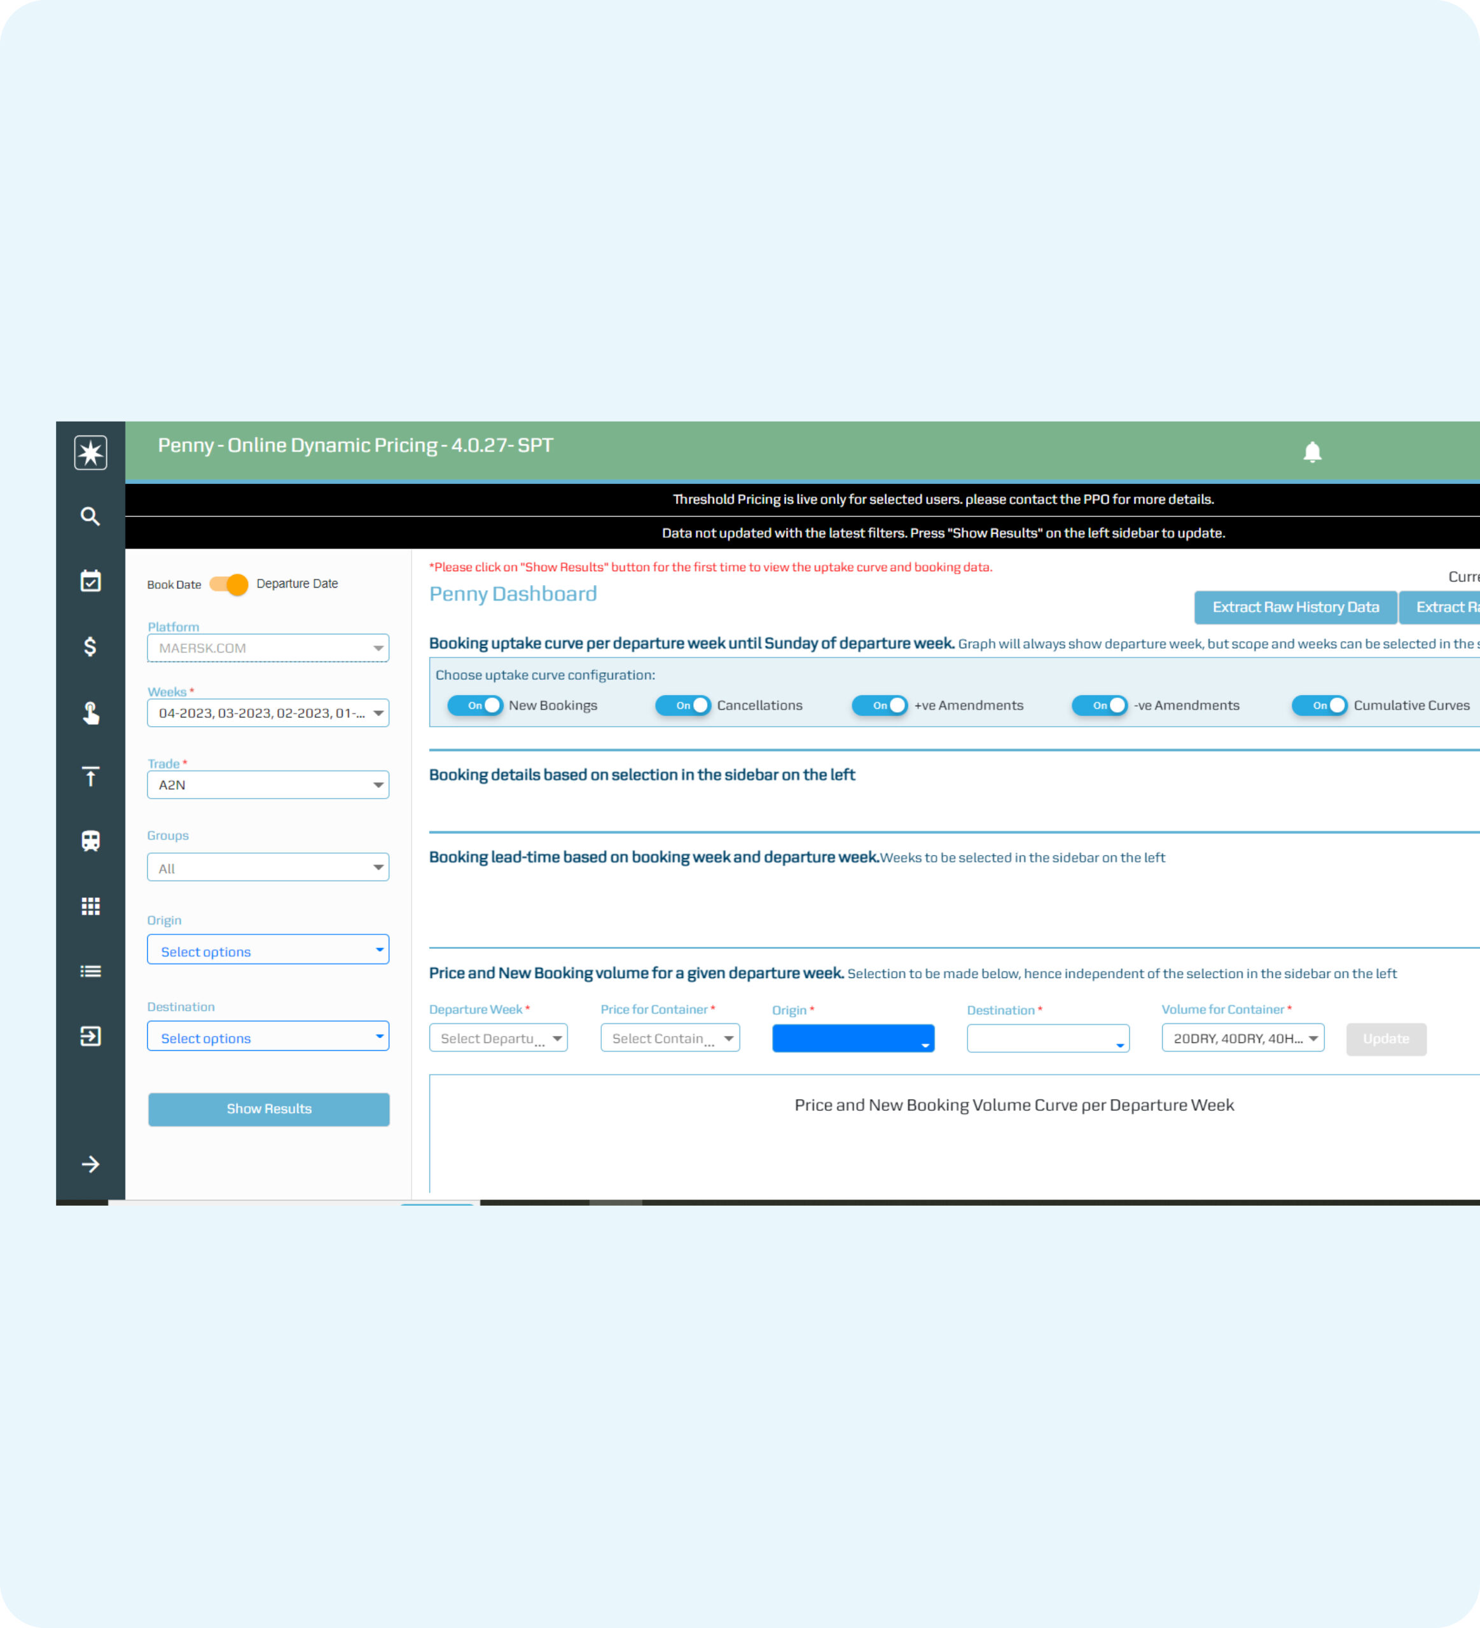Image resolution: width=1480 pixels, height=1628 pixels.
Task: Open the Groups dropdown set to All
Action: [x=268, y=868]
